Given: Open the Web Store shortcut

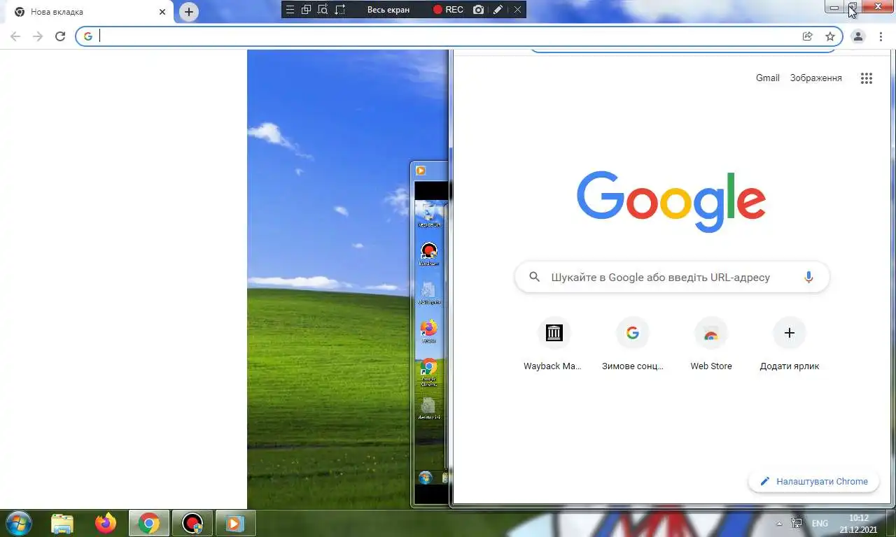Looking at the screenshot, I should click(x=711, y=343).
